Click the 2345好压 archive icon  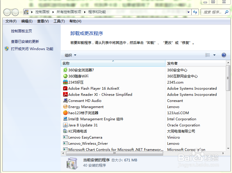[x=65, y=82]
